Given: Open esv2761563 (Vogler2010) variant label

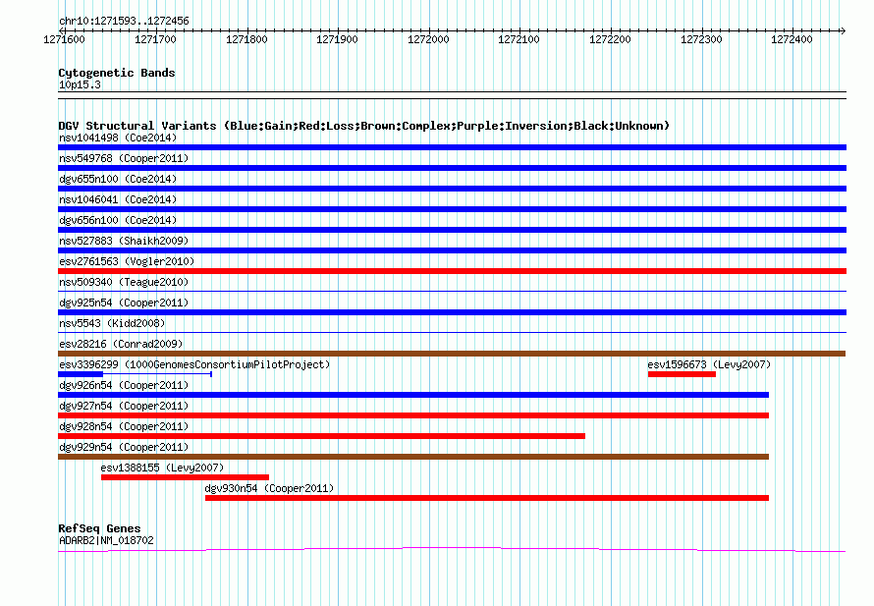Looking at the screenshot, I should (x=127, y=261).
